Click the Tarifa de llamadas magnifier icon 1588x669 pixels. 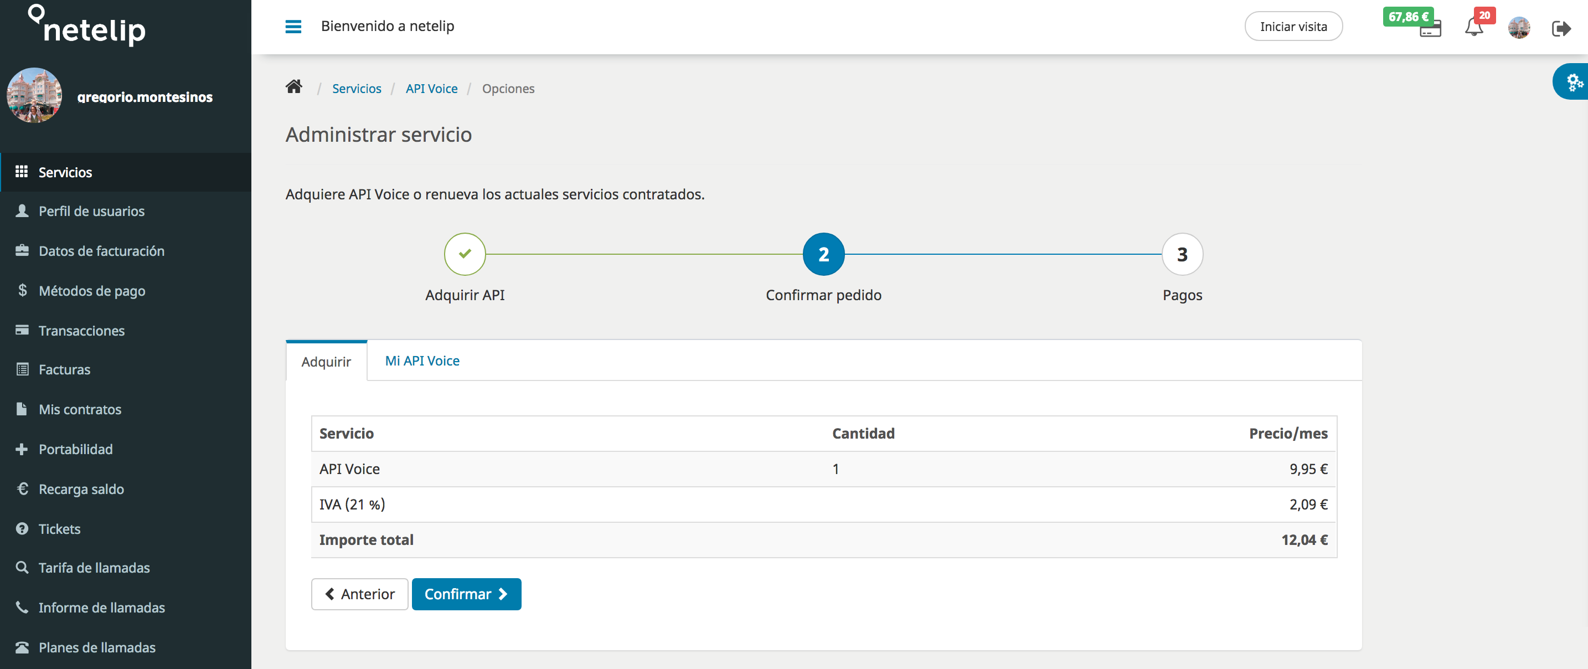coord(22,567)
